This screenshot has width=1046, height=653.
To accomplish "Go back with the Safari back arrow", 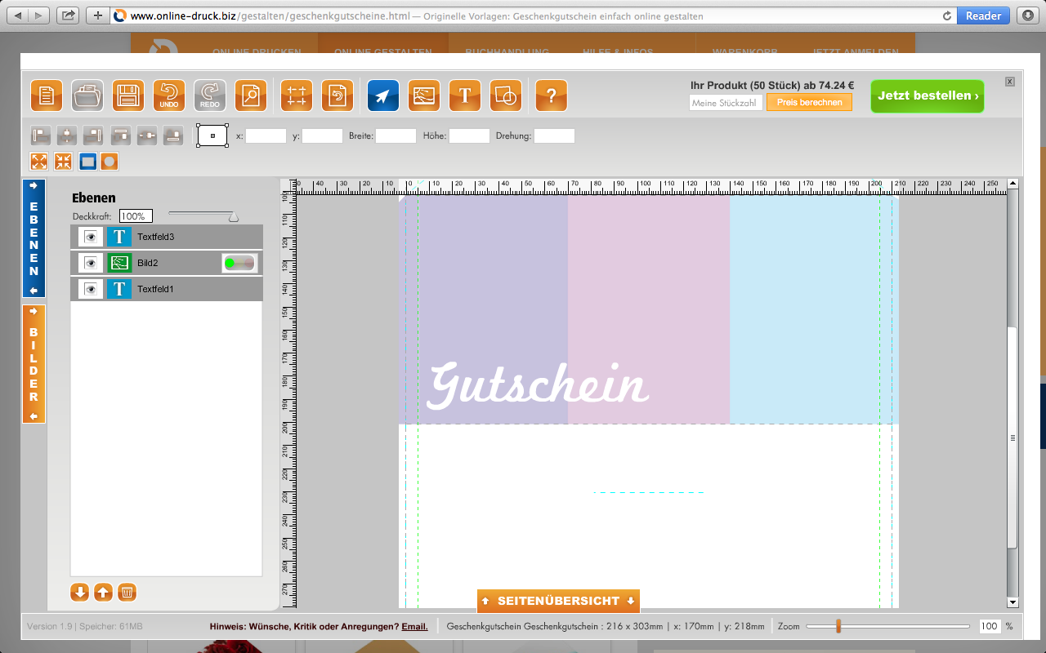I will pos(18,16).
